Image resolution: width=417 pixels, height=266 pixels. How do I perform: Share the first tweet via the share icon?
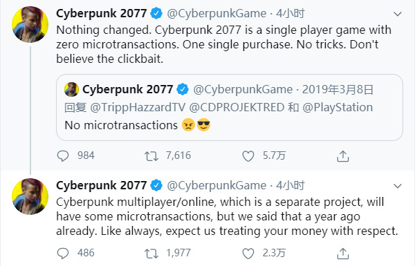click(343, 156)
